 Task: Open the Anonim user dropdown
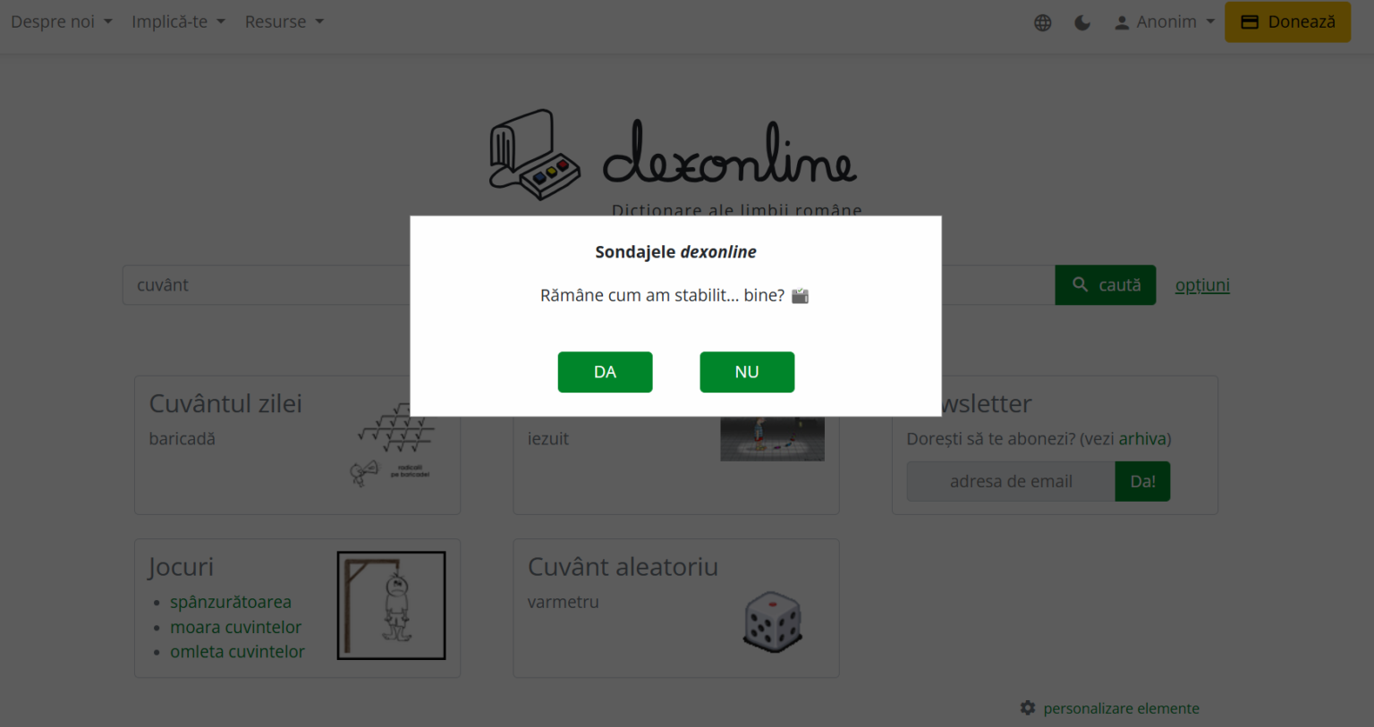click(x=1164, y=22)
